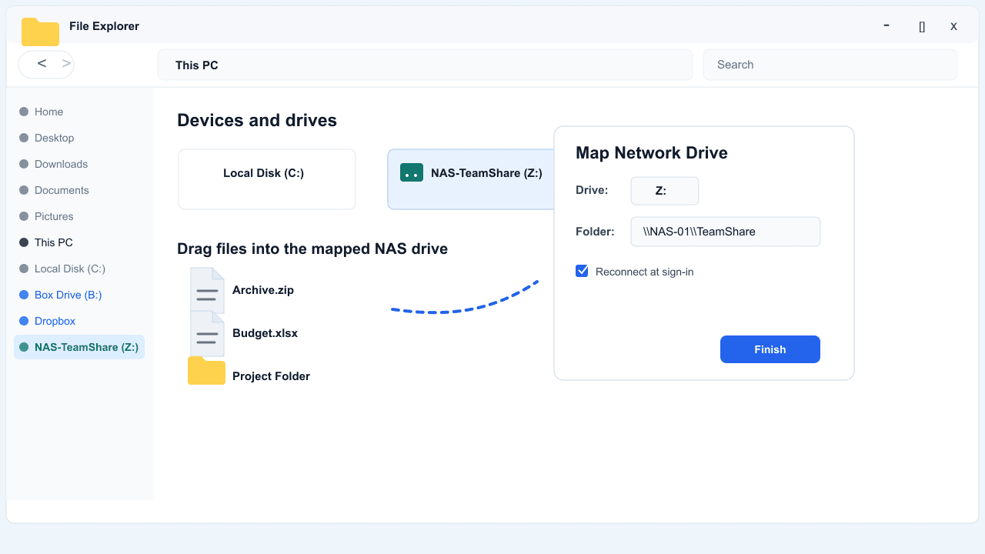The image size is (985, 554).
Task: Click the Search field
Action: (x=830, y=65)
